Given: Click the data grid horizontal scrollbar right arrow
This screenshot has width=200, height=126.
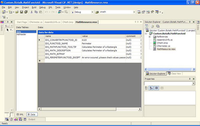Looking at the screenshot, I should (x=140, y=109).
